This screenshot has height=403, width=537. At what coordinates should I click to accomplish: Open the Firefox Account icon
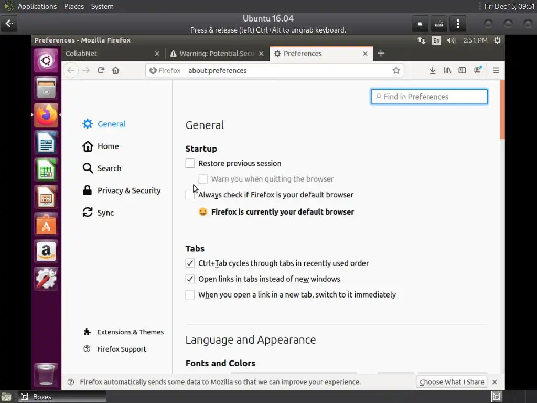[477, 70]
